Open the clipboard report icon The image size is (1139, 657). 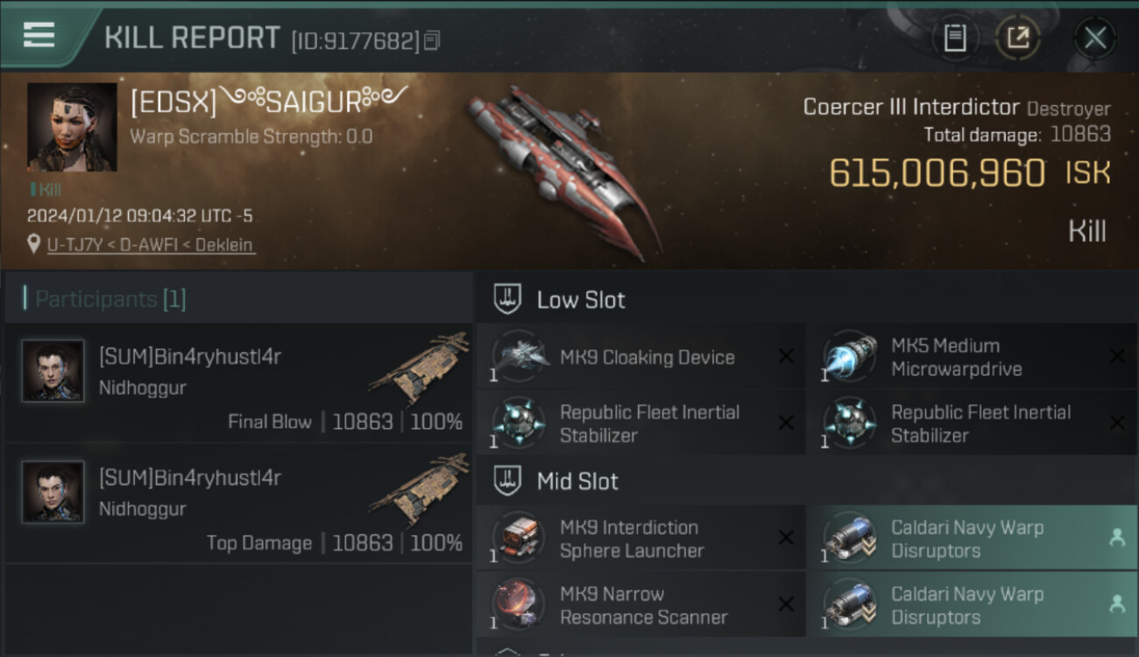[954, 38]
